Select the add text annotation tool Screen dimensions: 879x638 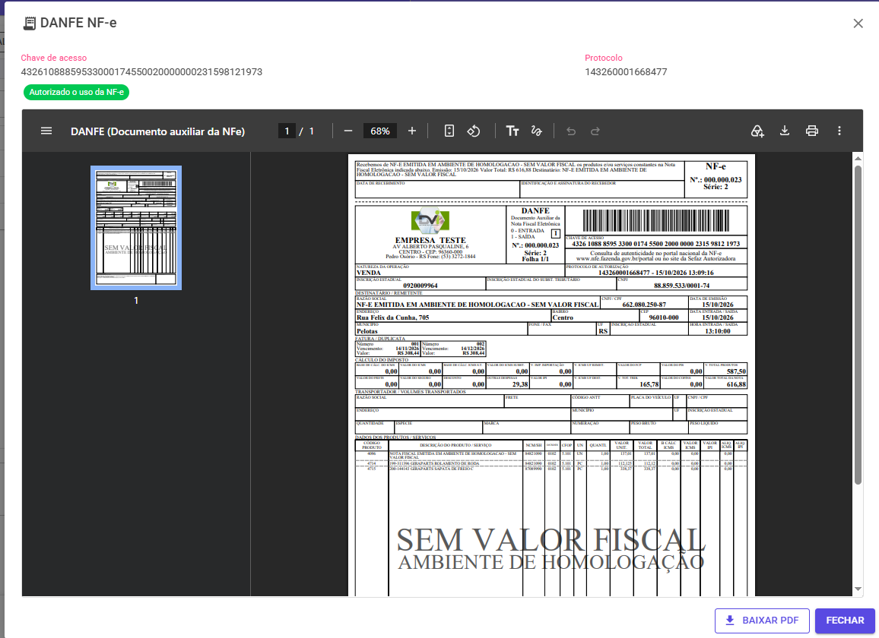(512, 131)
